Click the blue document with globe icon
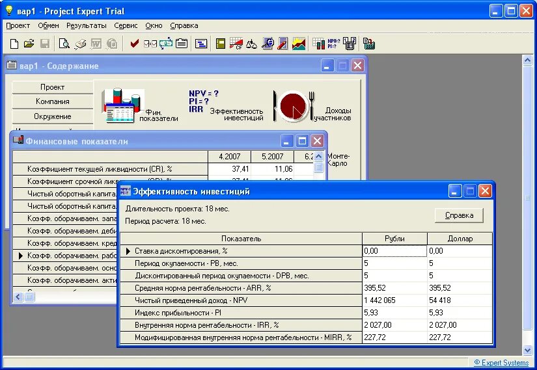 point(268,44)
